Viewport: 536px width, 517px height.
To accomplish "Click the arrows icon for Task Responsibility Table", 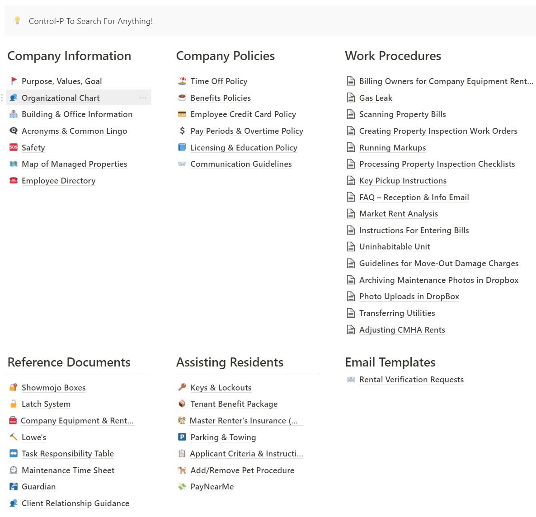I will click(x=14, y=453).
